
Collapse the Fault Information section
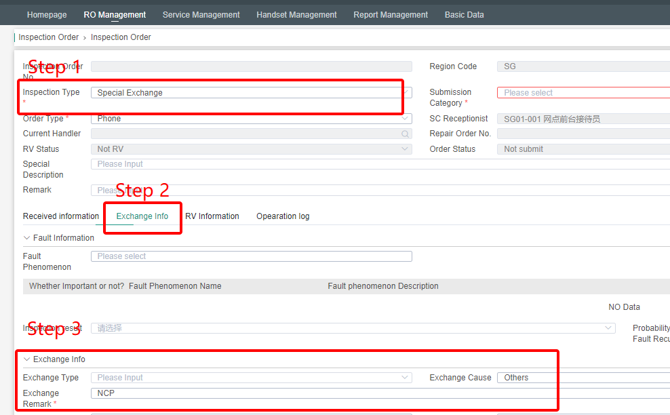[x=27, y=238]
